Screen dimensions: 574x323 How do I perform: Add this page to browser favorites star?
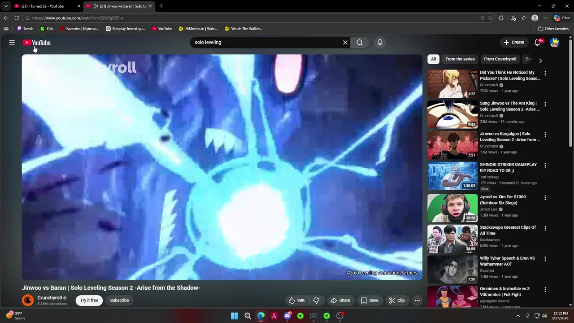[490, 18]
